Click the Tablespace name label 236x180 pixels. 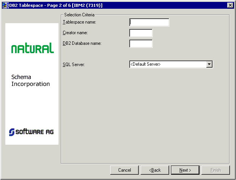(x=79, y=22)
